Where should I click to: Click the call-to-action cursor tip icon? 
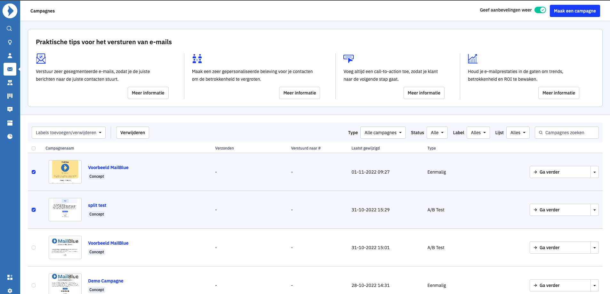pyautogui.click(x=349, y=59)
